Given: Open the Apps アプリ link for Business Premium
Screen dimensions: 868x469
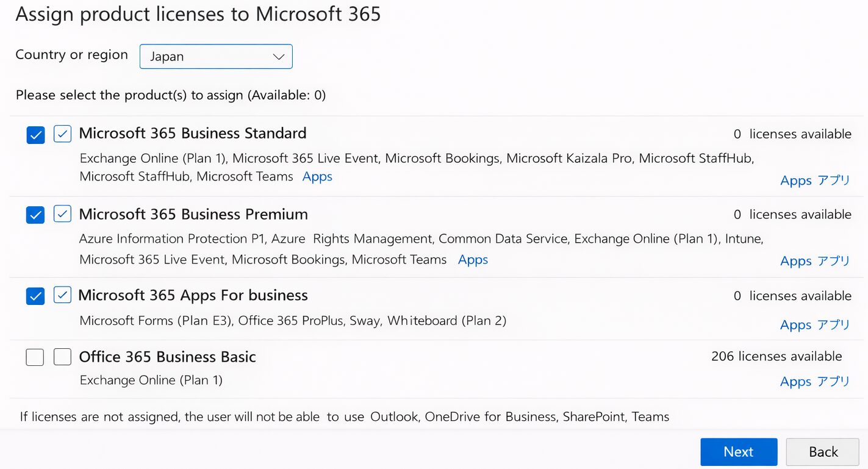Looking at the screenshot, I should pos(814,261).
